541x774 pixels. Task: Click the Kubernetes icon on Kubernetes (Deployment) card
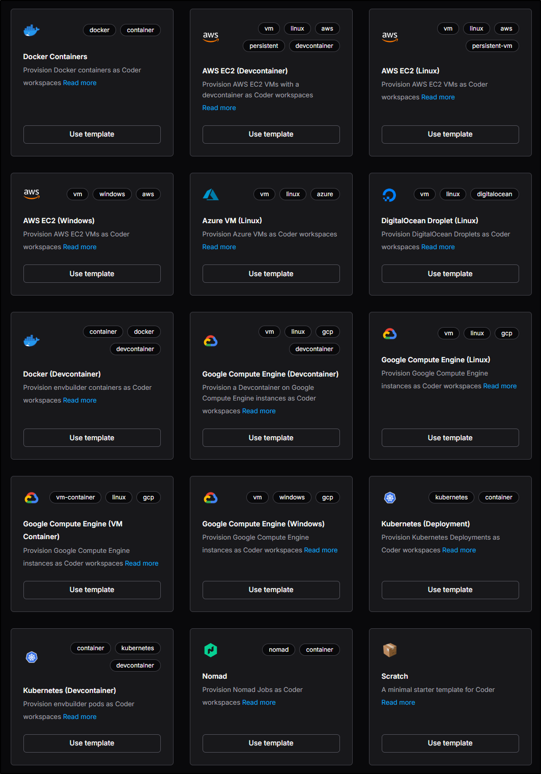(x=390, y=498)
